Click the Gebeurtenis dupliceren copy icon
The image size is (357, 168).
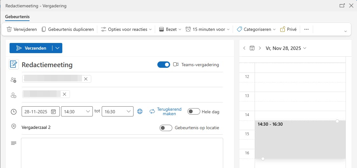[x=44, y=29]
